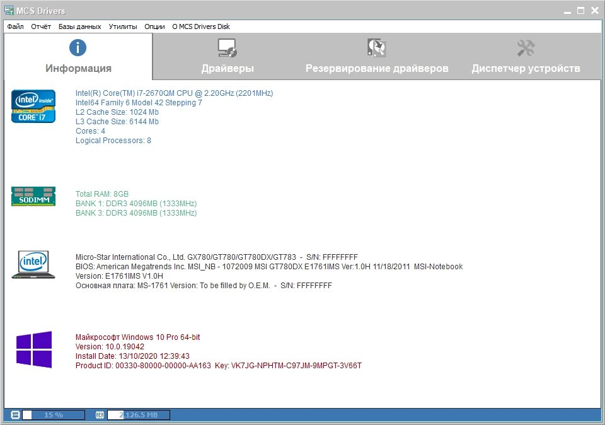Click the Install Date: 13/10/2020 line
Viewport: 605px width, 425px height.
point(132,356)
